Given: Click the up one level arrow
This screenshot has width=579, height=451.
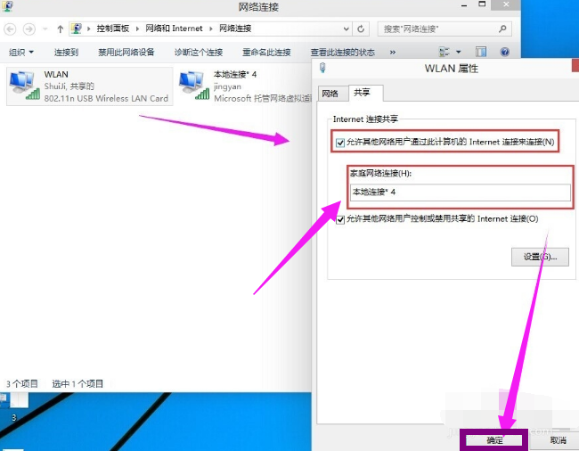Looking at the screenshot, I should (x=60, y=29).
